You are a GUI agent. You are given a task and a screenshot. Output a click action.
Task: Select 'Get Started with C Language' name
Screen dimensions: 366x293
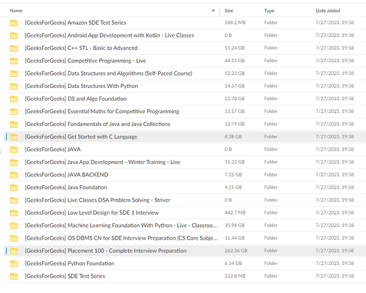click(102, 137)
